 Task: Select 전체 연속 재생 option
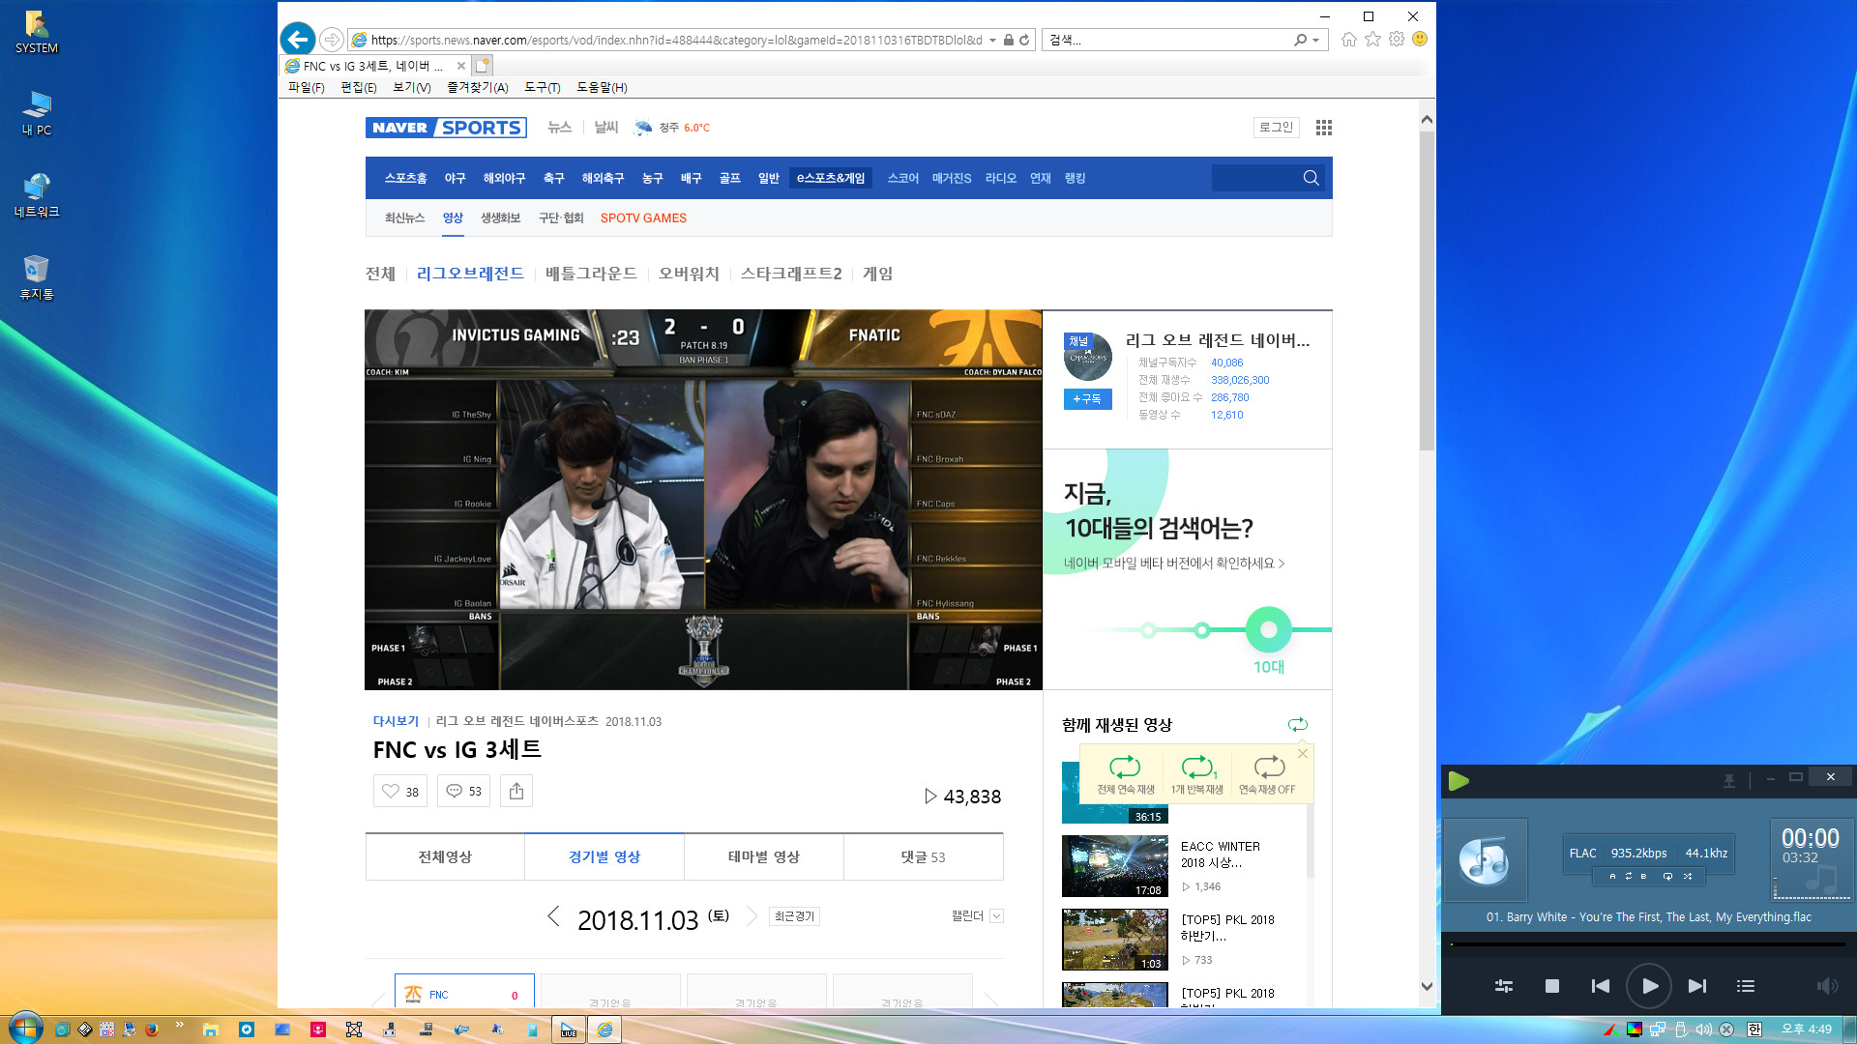tap(1125, 775)
